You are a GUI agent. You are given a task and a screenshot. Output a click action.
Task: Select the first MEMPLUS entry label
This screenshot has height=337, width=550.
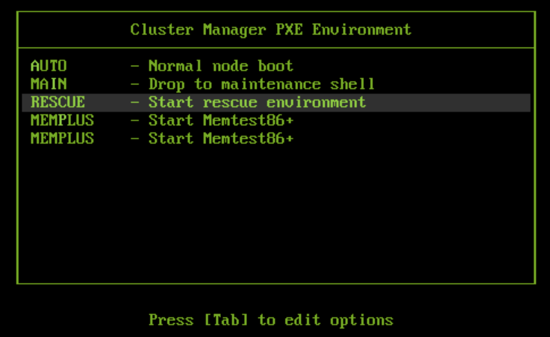point(62,120)
